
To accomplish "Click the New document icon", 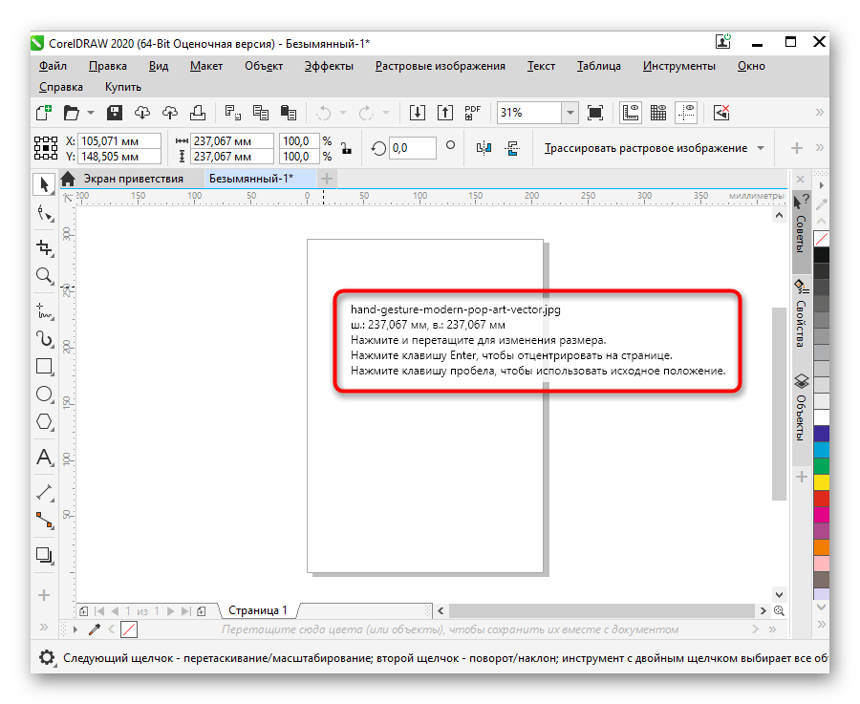I will 44,113.
